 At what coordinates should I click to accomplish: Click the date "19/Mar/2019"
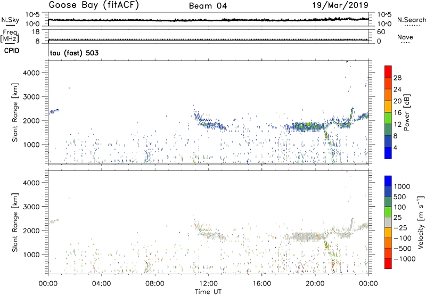[x=340, y=5]
